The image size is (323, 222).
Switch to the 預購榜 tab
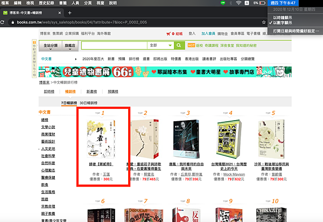(113, 92)
